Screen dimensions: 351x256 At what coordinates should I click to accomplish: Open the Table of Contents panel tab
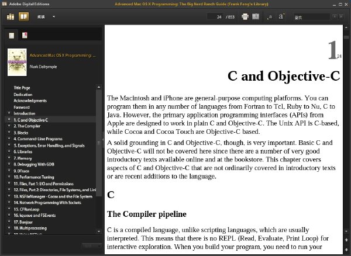[12, 35]
